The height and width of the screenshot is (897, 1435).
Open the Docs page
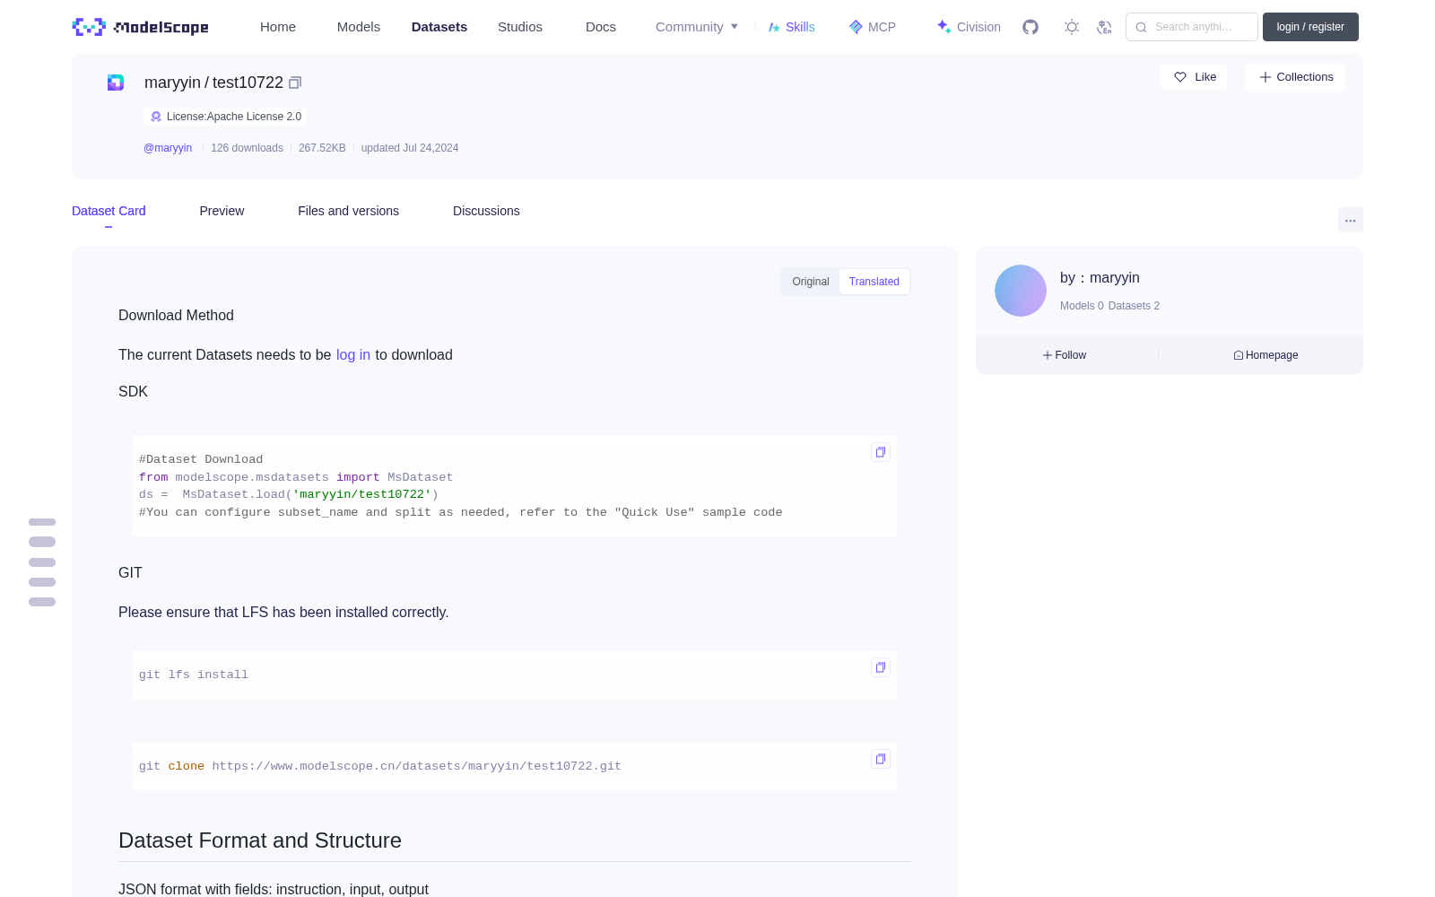pyautogui.click(x=601, y=27)
